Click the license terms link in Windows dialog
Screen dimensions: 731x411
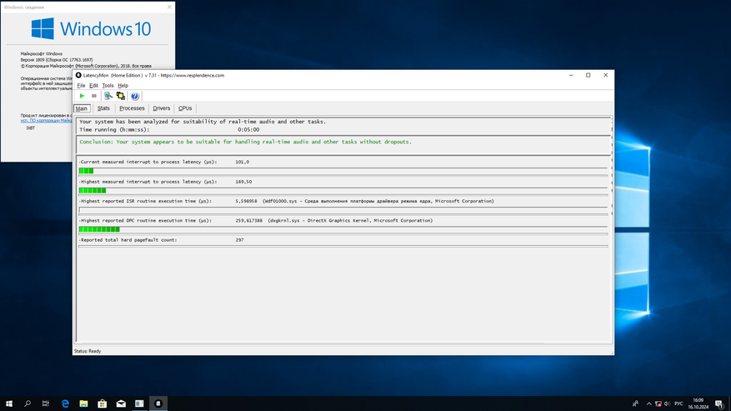47,120
